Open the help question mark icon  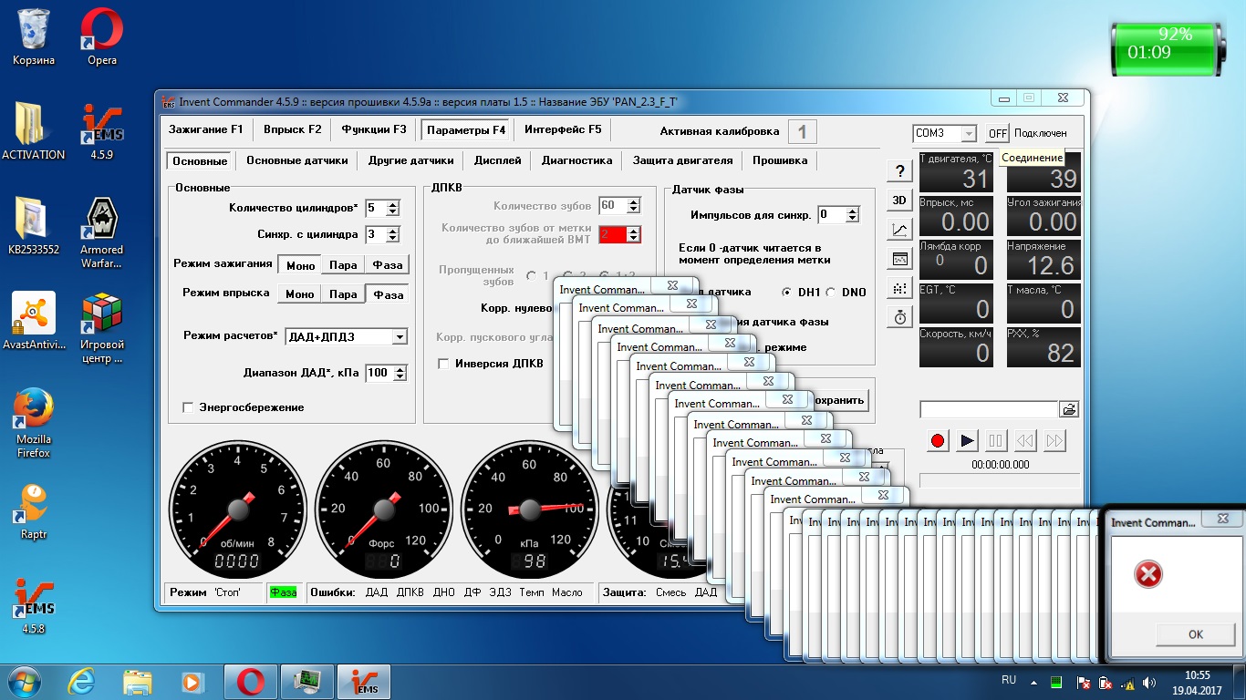tap(899, 170)
